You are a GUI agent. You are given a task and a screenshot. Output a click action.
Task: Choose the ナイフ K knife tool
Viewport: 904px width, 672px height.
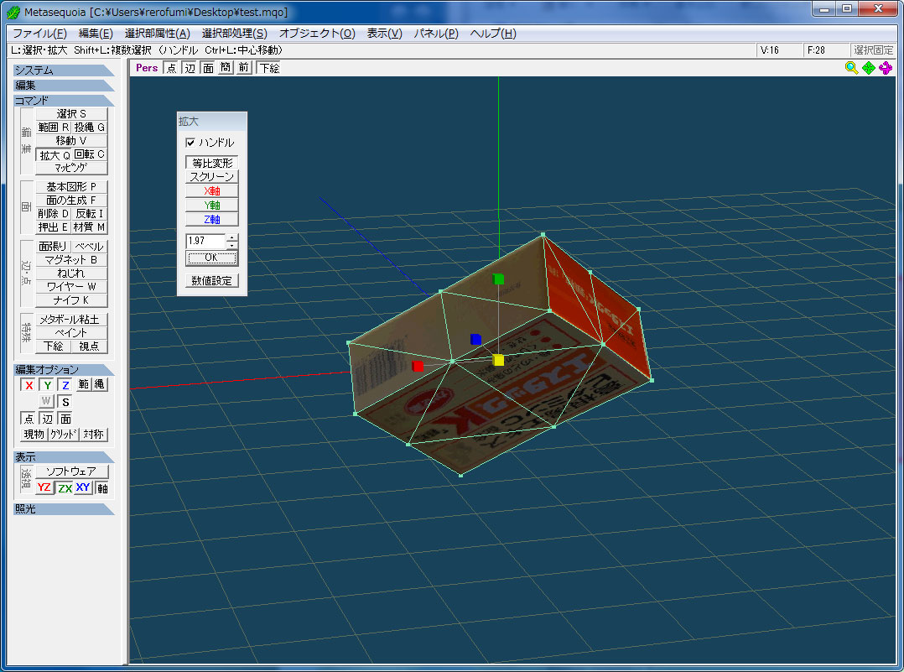pyautogui.click(x=71, y=300)
